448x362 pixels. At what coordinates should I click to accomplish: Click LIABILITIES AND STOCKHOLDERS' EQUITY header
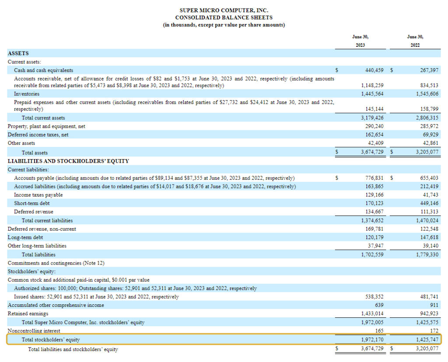[68, 161]
